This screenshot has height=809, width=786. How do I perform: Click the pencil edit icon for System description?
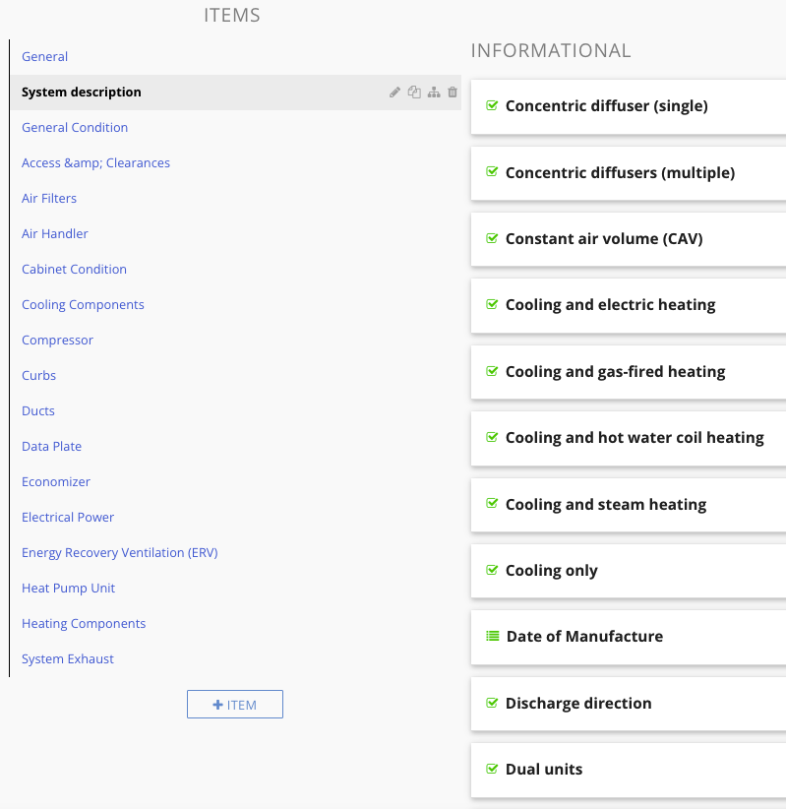pos(394,93)
